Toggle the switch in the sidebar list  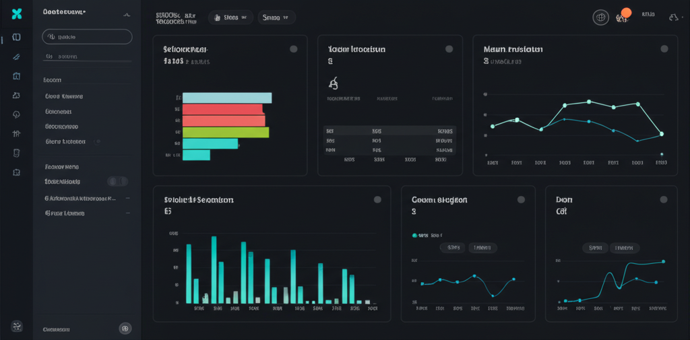pyautogui.click(x=117, y=181)
